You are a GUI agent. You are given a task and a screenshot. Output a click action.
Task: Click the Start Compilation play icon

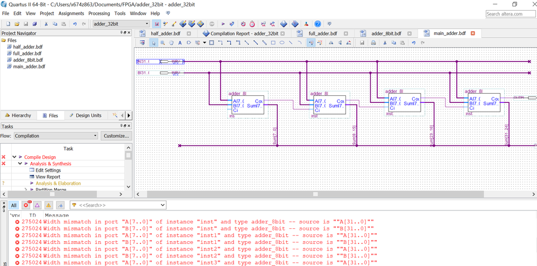[x=223, y=24]
